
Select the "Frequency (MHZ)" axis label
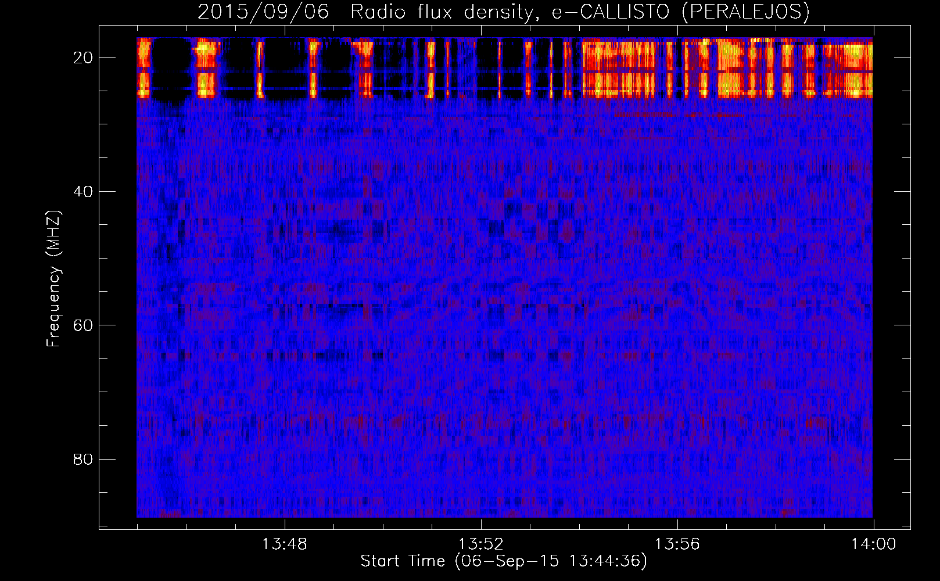click(x=53, y=279)
